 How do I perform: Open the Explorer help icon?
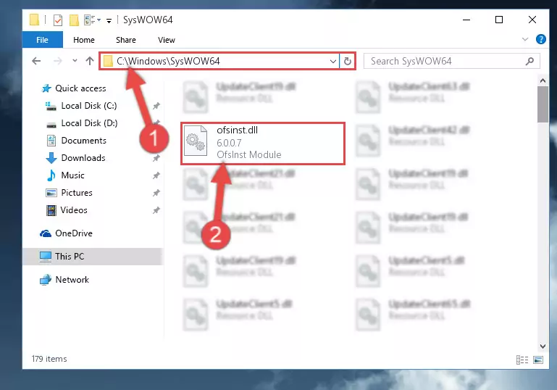[540, 39]
